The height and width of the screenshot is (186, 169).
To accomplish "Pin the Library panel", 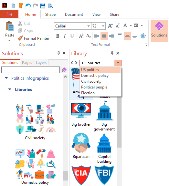I will tap(112, 53).
